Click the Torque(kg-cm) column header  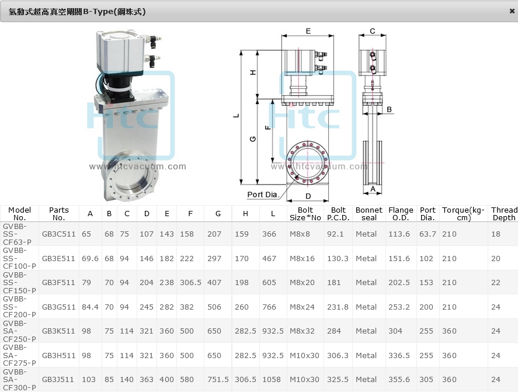coord(463,214)
